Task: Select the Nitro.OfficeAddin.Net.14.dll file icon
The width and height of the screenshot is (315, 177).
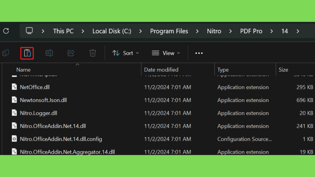Action: click(14, 126)
